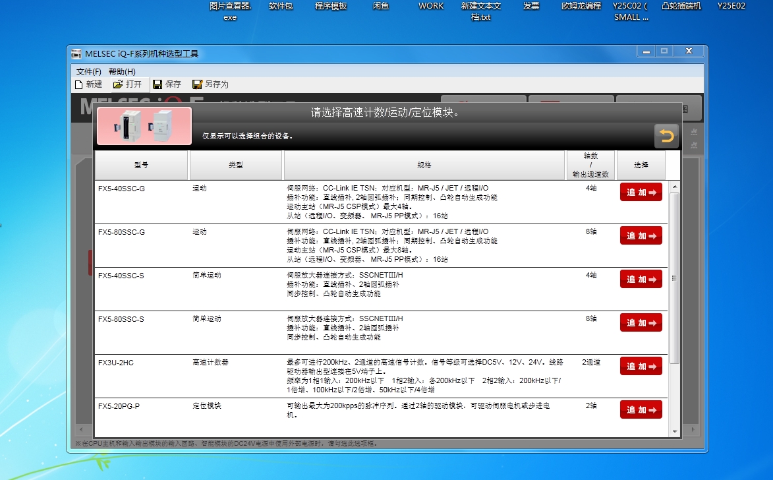The height and width of the screenshot is (480, 773).
Task: Click the 保存 (Save) disk icon
Action: click(157, 84)
